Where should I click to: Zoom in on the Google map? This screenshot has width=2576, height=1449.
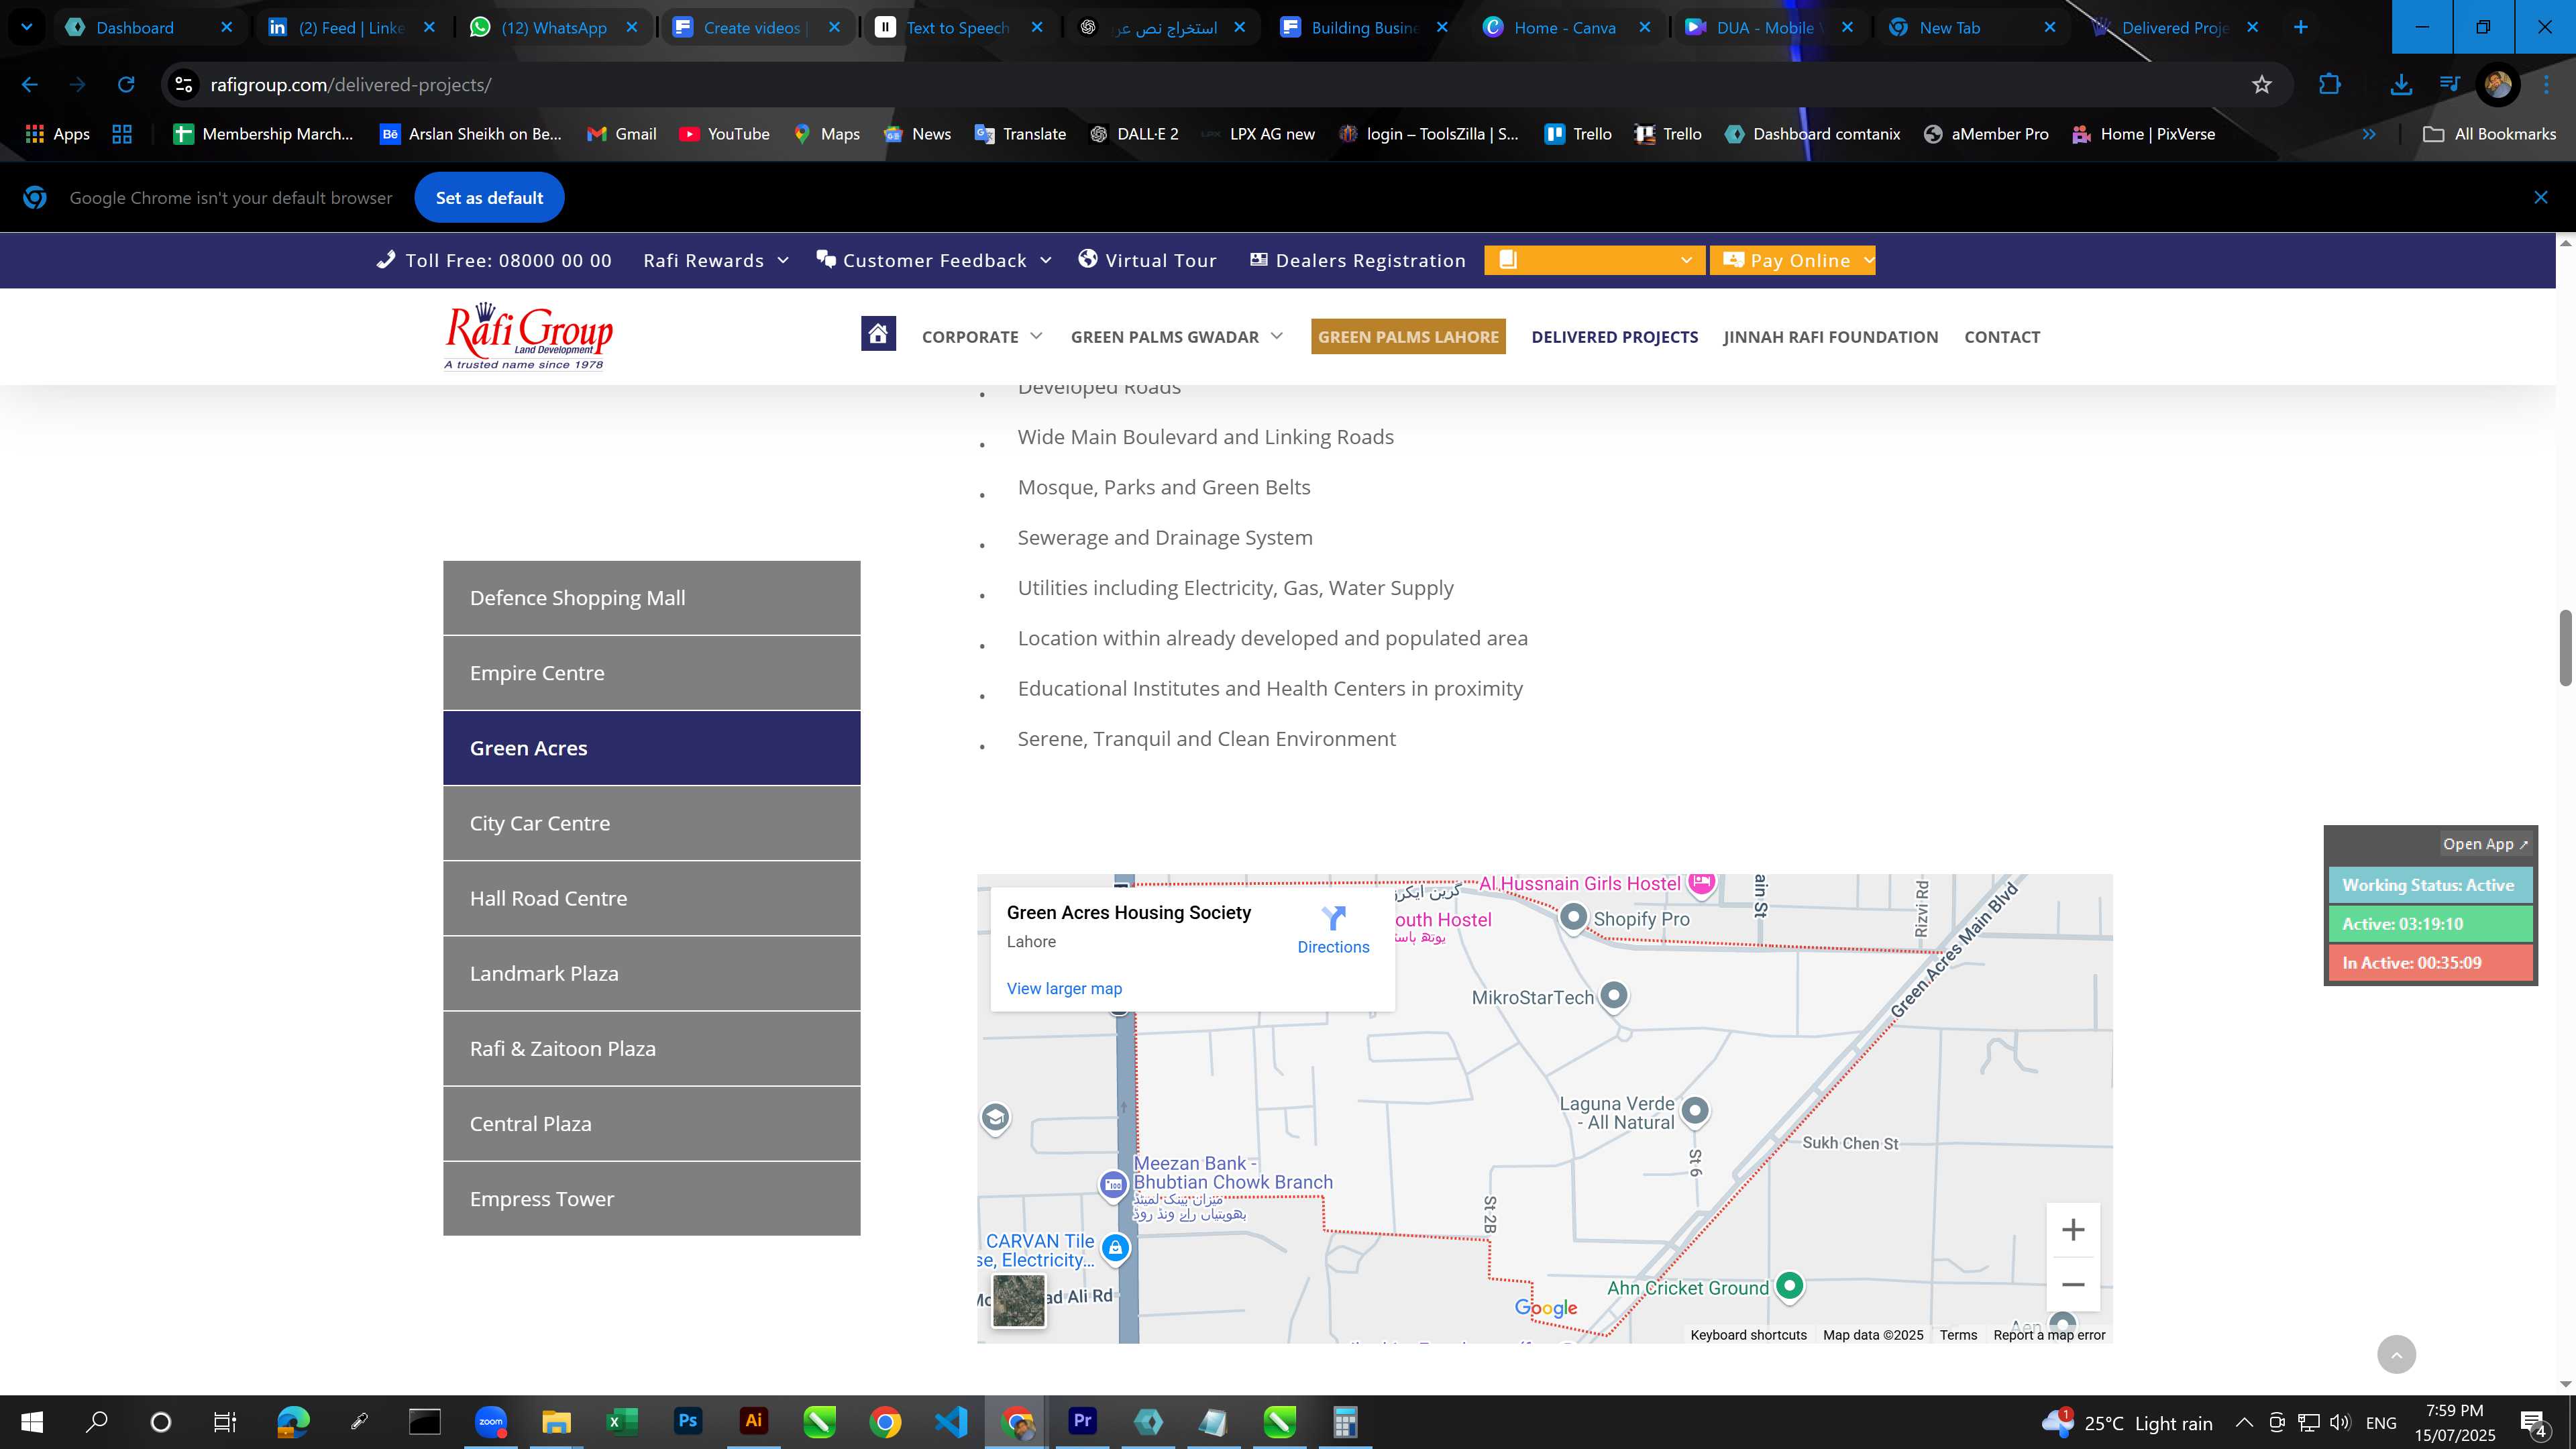point(2073,1230)
